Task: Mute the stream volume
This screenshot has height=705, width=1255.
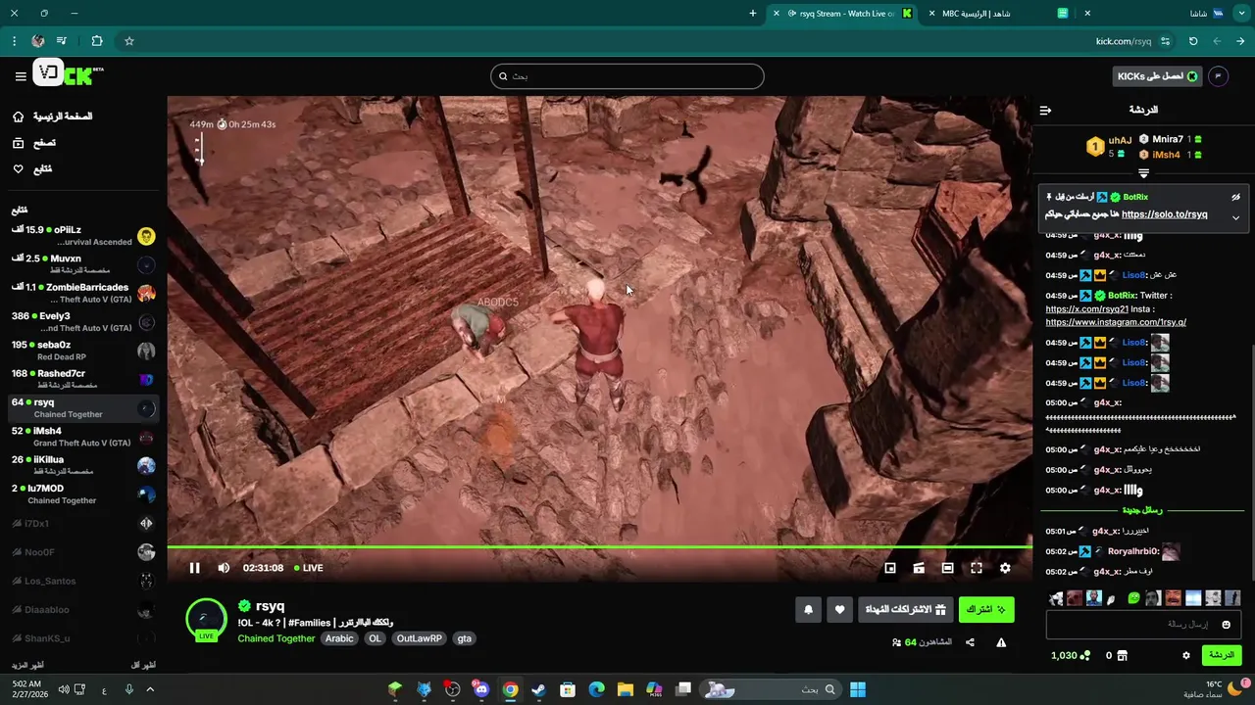Action: tap(224, 568)
